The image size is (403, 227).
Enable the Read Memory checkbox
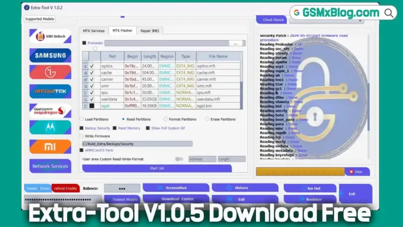pos(114,128)
